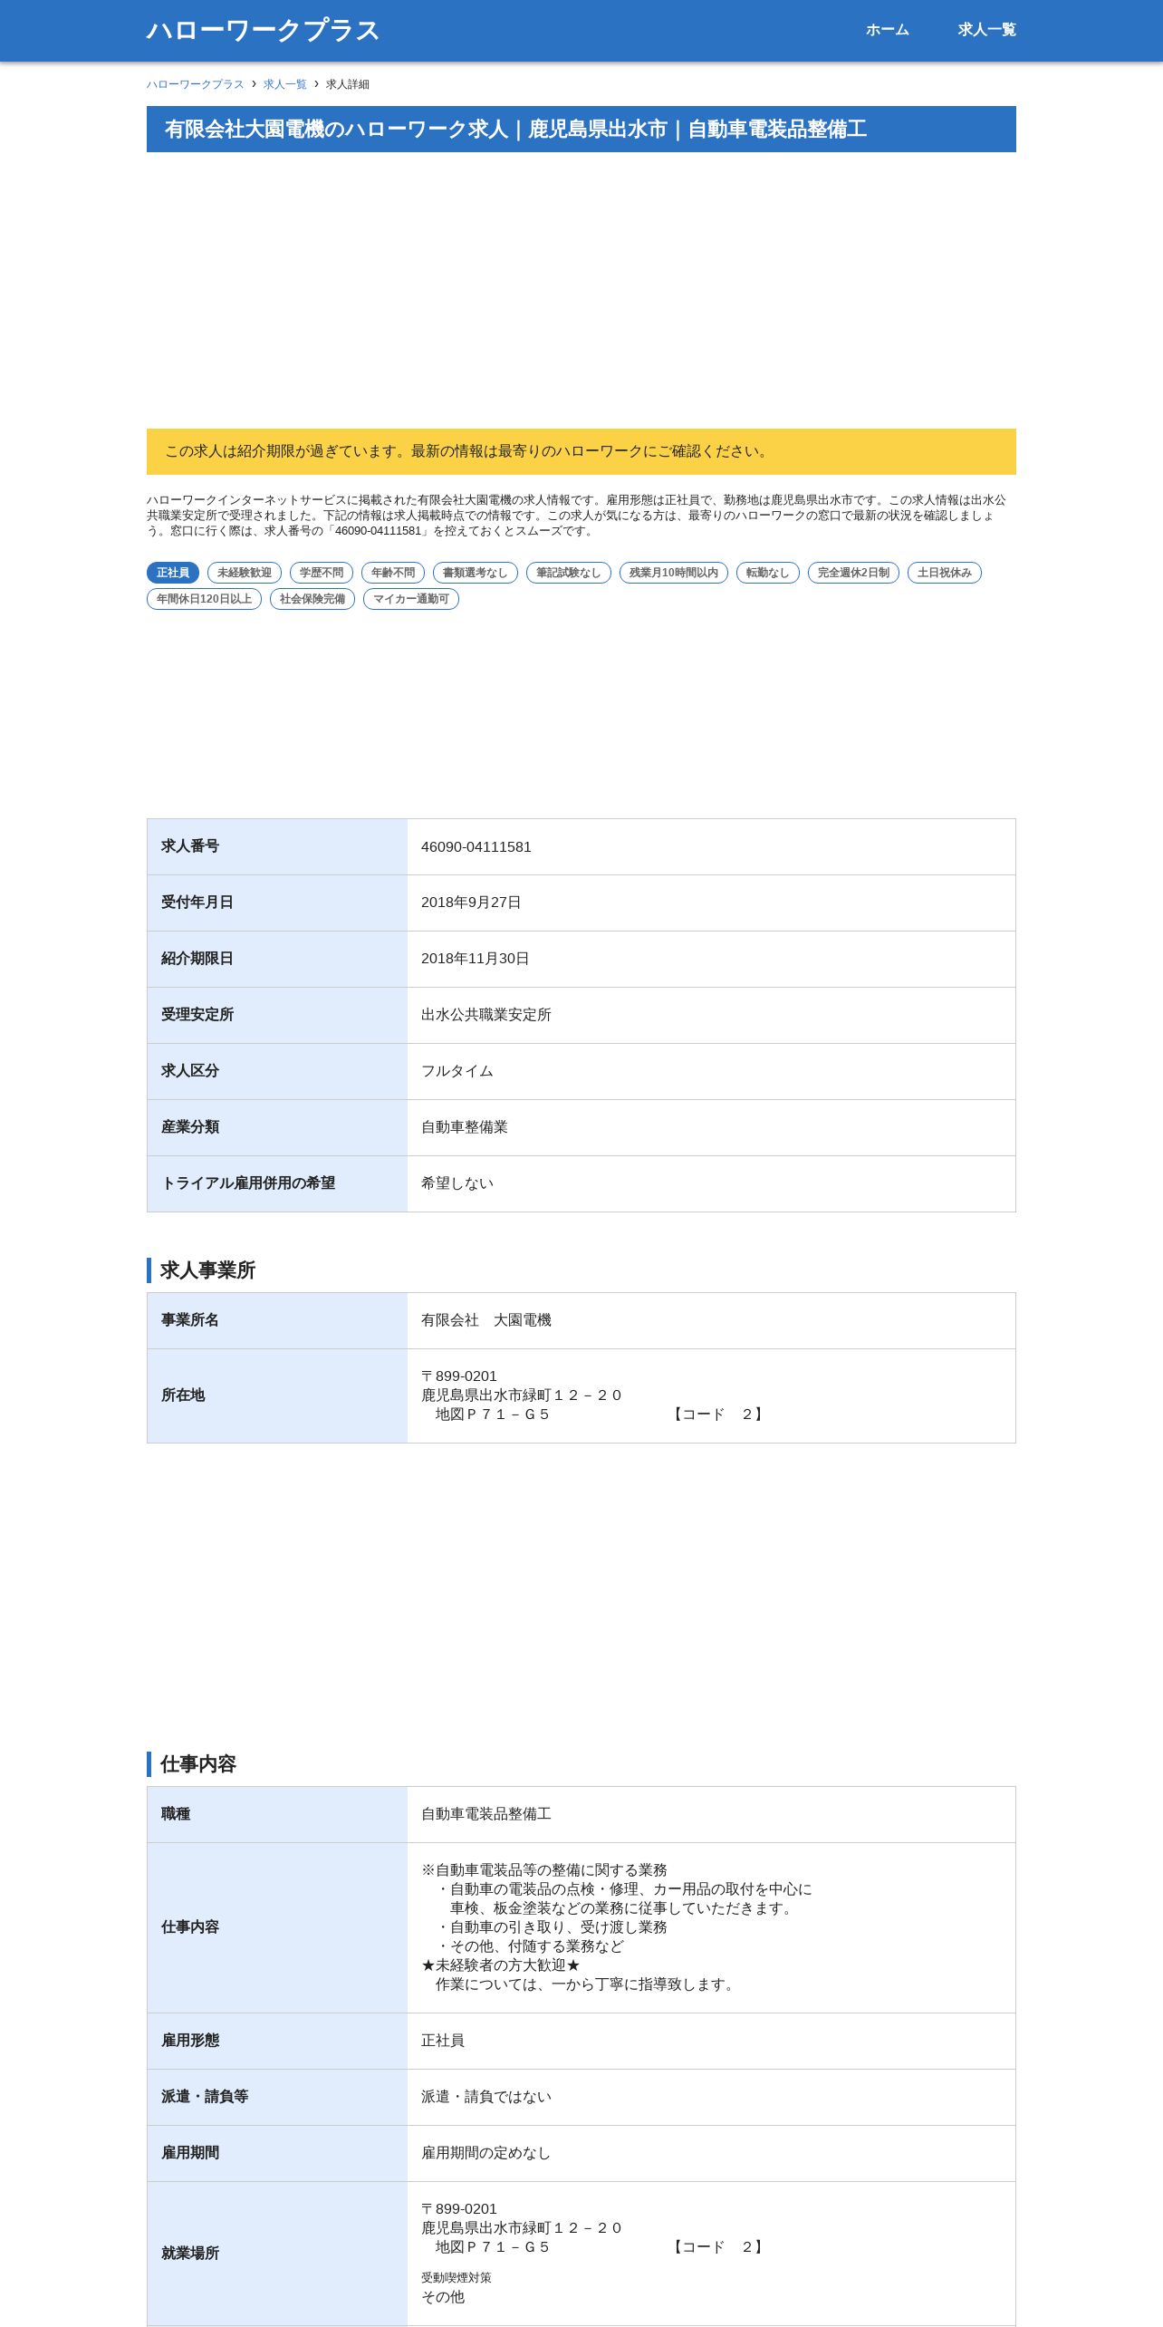The image size is (1163, 2327).
Task: Click the 受付年月日 row label
Action: point(197,903)
